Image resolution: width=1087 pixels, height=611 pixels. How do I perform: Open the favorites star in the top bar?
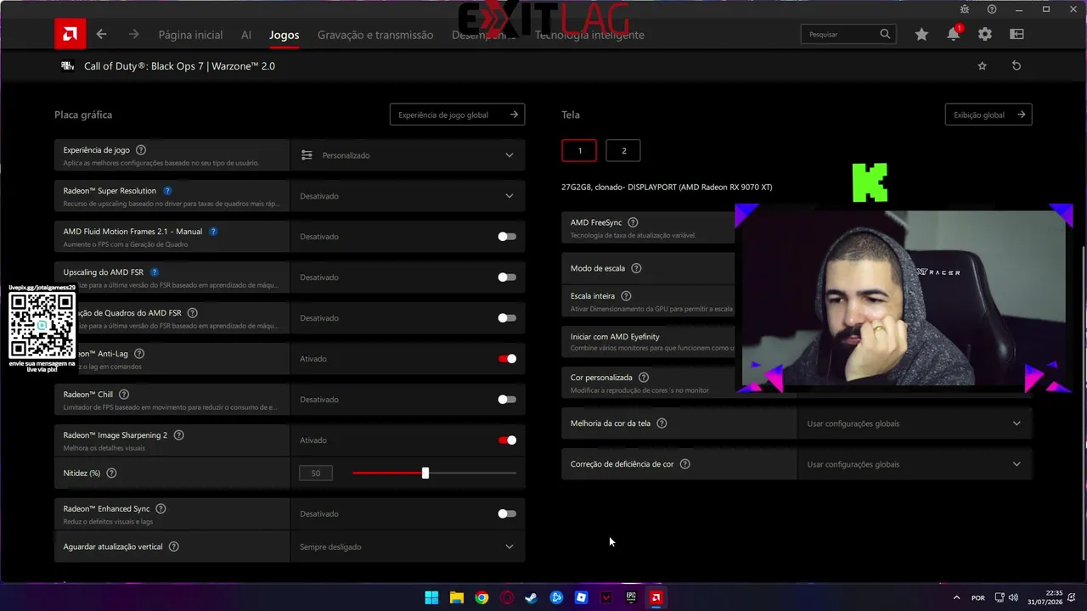(x=921, y=35)
